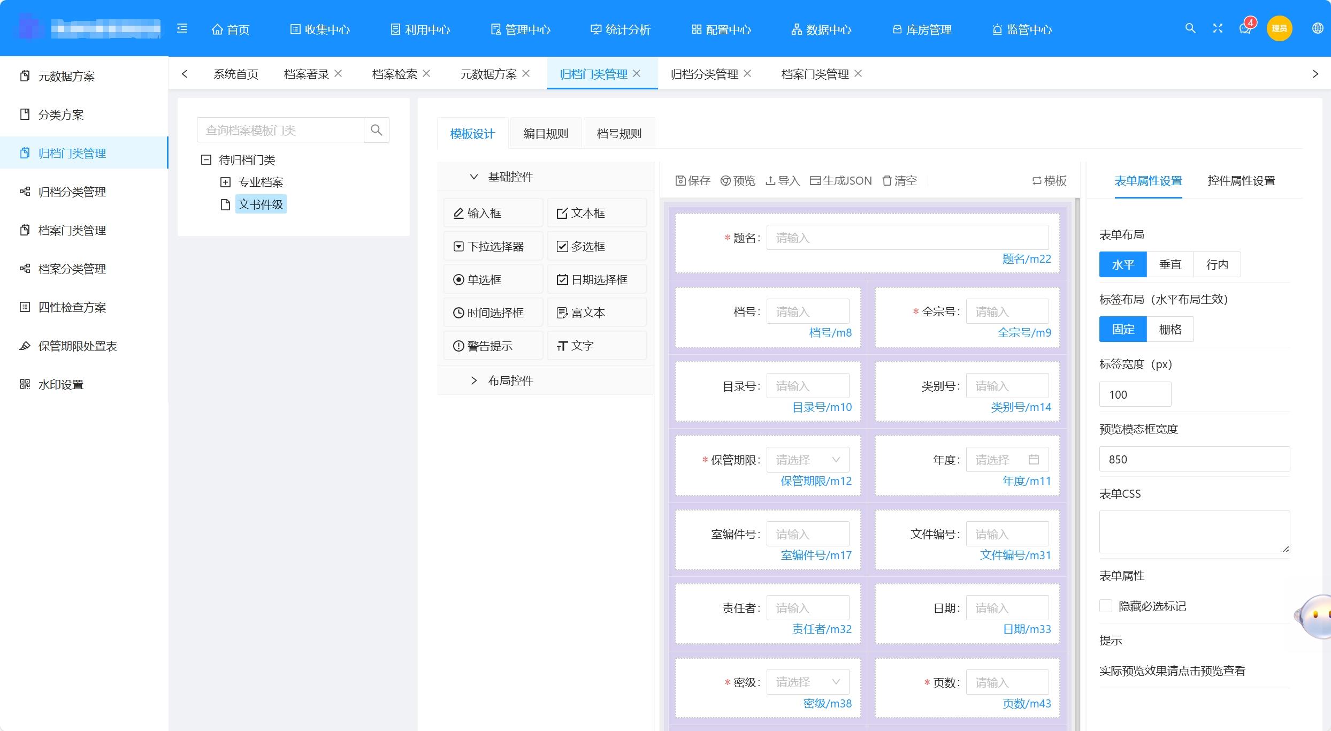Click the 责任者/m32 field link
This screenshot has height=731, width=1331.
tap(821, 629)
